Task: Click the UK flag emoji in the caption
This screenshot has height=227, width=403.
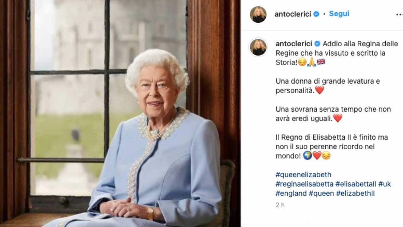Action: click(321, 62)
